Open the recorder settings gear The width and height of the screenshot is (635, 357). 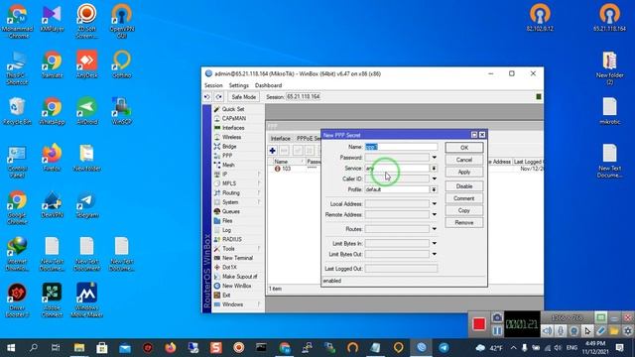[x=628, y=331]
